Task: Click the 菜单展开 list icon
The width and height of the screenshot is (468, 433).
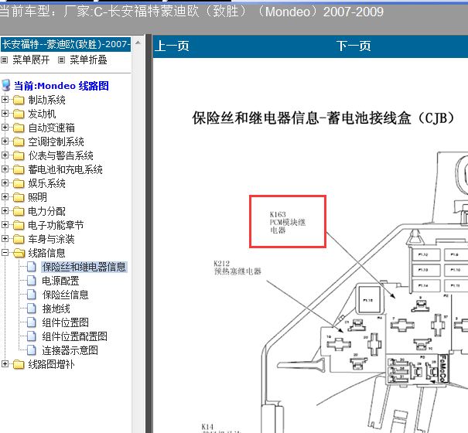Action: [x=4, y=60]
